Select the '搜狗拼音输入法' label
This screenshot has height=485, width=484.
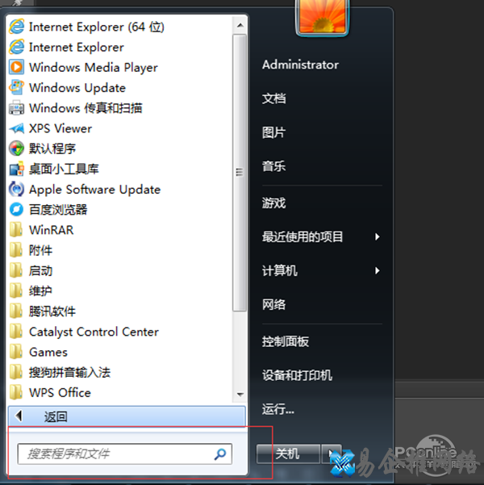[69, 372]
